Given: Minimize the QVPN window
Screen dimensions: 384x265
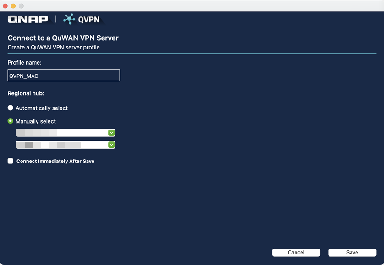Looking at the screenshot, I should (13, 6).
